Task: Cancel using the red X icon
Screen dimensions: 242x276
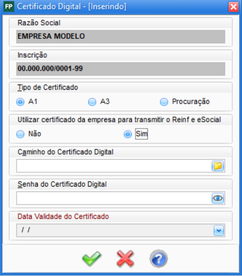Action: pyautogui.click(x=125, y=258)
